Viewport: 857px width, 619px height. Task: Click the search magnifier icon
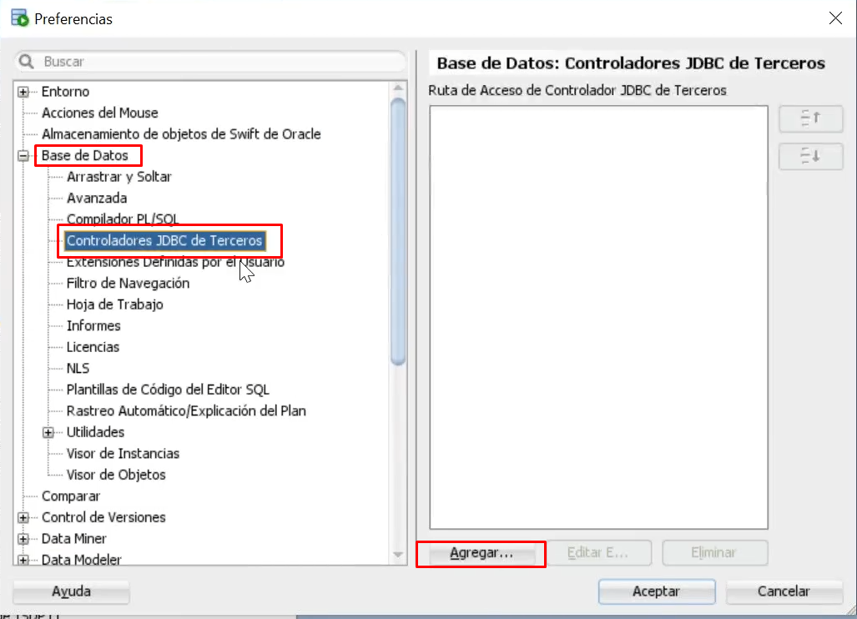27,62
